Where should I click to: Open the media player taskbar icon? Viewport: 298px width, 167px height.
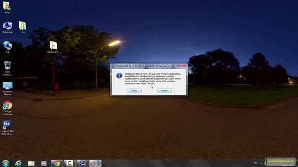(x=44, y=163)
